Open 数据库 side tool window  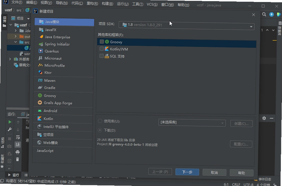point(280,28)
